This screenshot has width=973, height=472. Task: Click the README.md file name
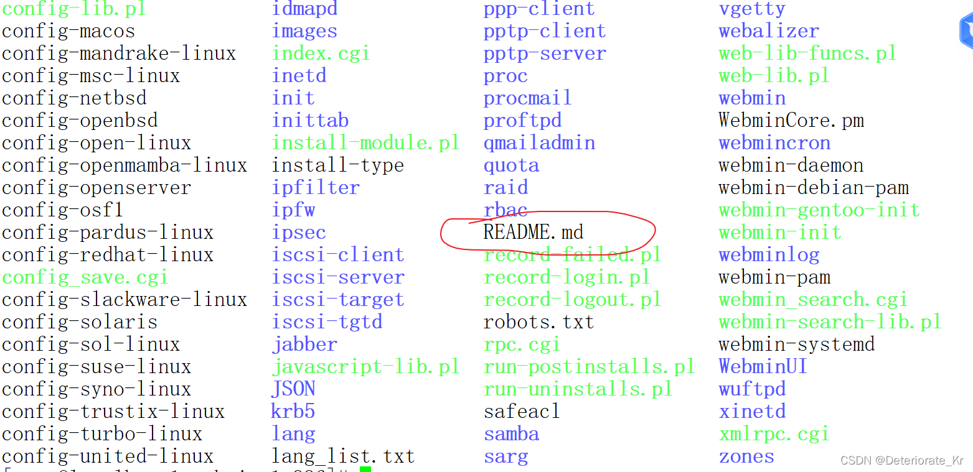tap(534, 233)
